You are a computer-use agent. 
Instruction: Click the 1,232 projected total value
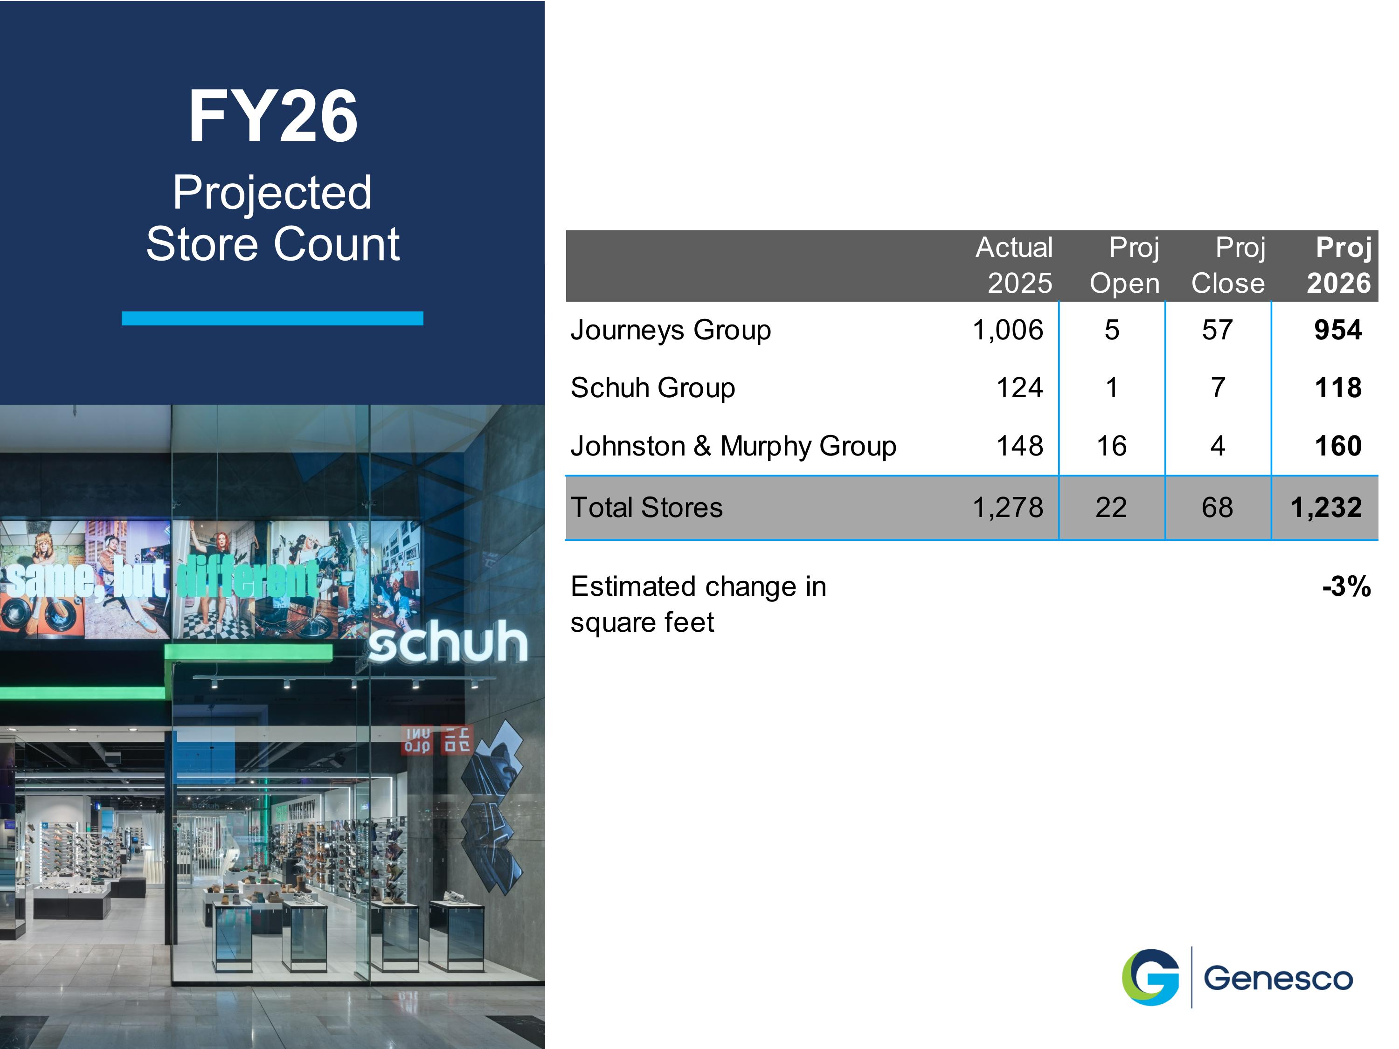[1326, 507]
